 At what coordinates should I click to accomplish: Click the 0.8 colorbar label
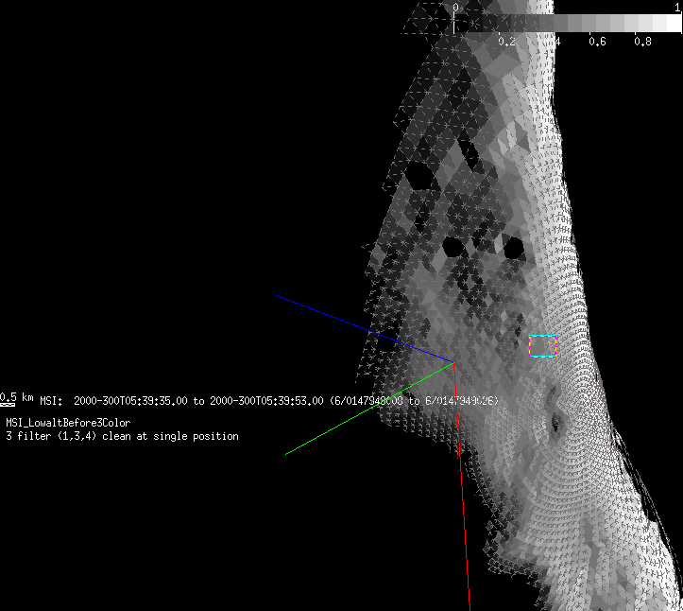[x=642, y=42]
